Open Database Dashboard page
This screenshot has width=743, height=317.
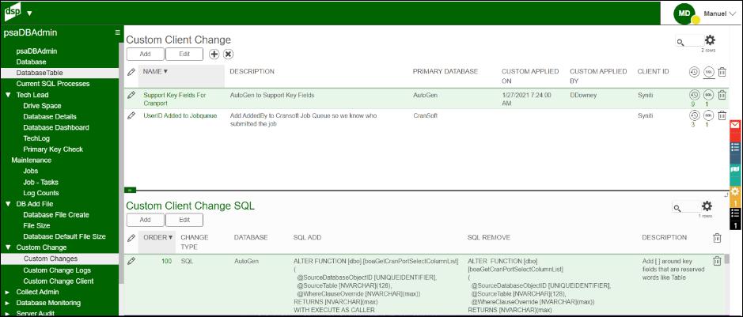click(56, 127)
